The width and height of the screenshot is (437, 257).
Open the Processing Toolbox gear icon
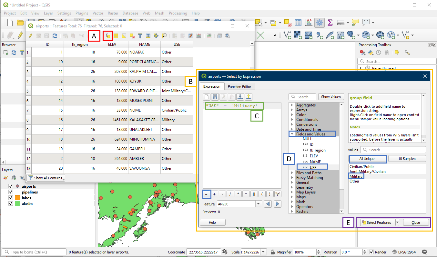320,23
